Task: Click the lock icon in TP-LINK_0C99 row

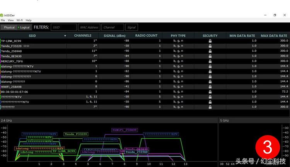Action: (x=210, y=40)
